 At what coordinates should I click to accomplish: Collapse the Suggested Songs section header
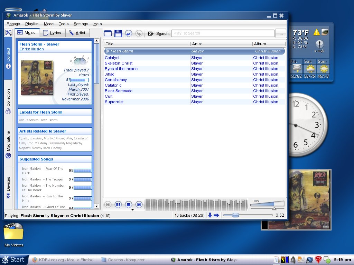(55, 159)
